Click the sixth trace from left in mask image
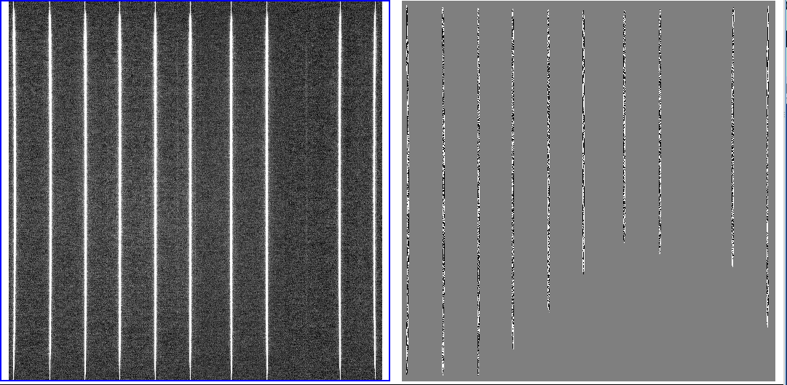 coord(583,146)
